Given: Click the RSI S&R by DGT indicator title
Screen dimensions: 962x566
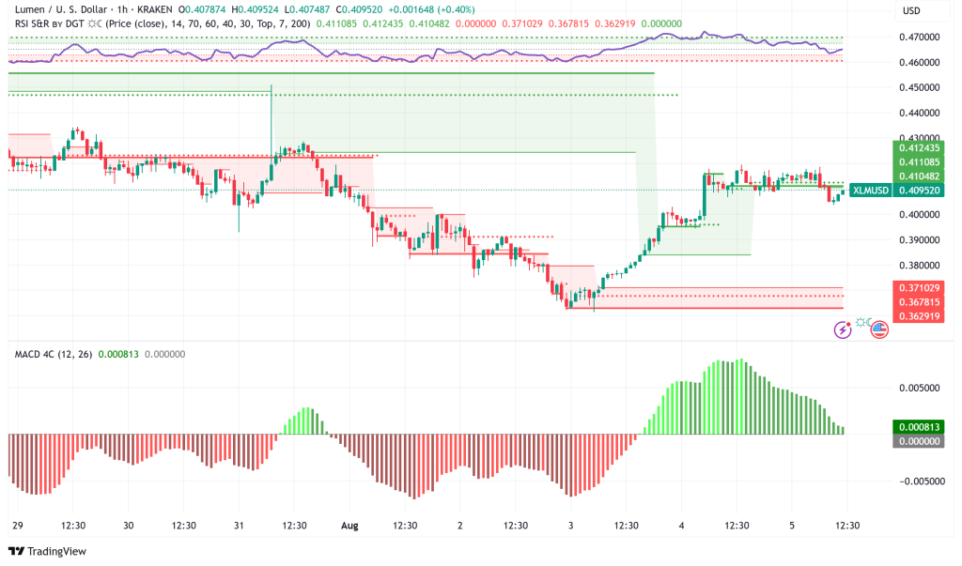Looking at the screenshot, I should pos(50,23).
